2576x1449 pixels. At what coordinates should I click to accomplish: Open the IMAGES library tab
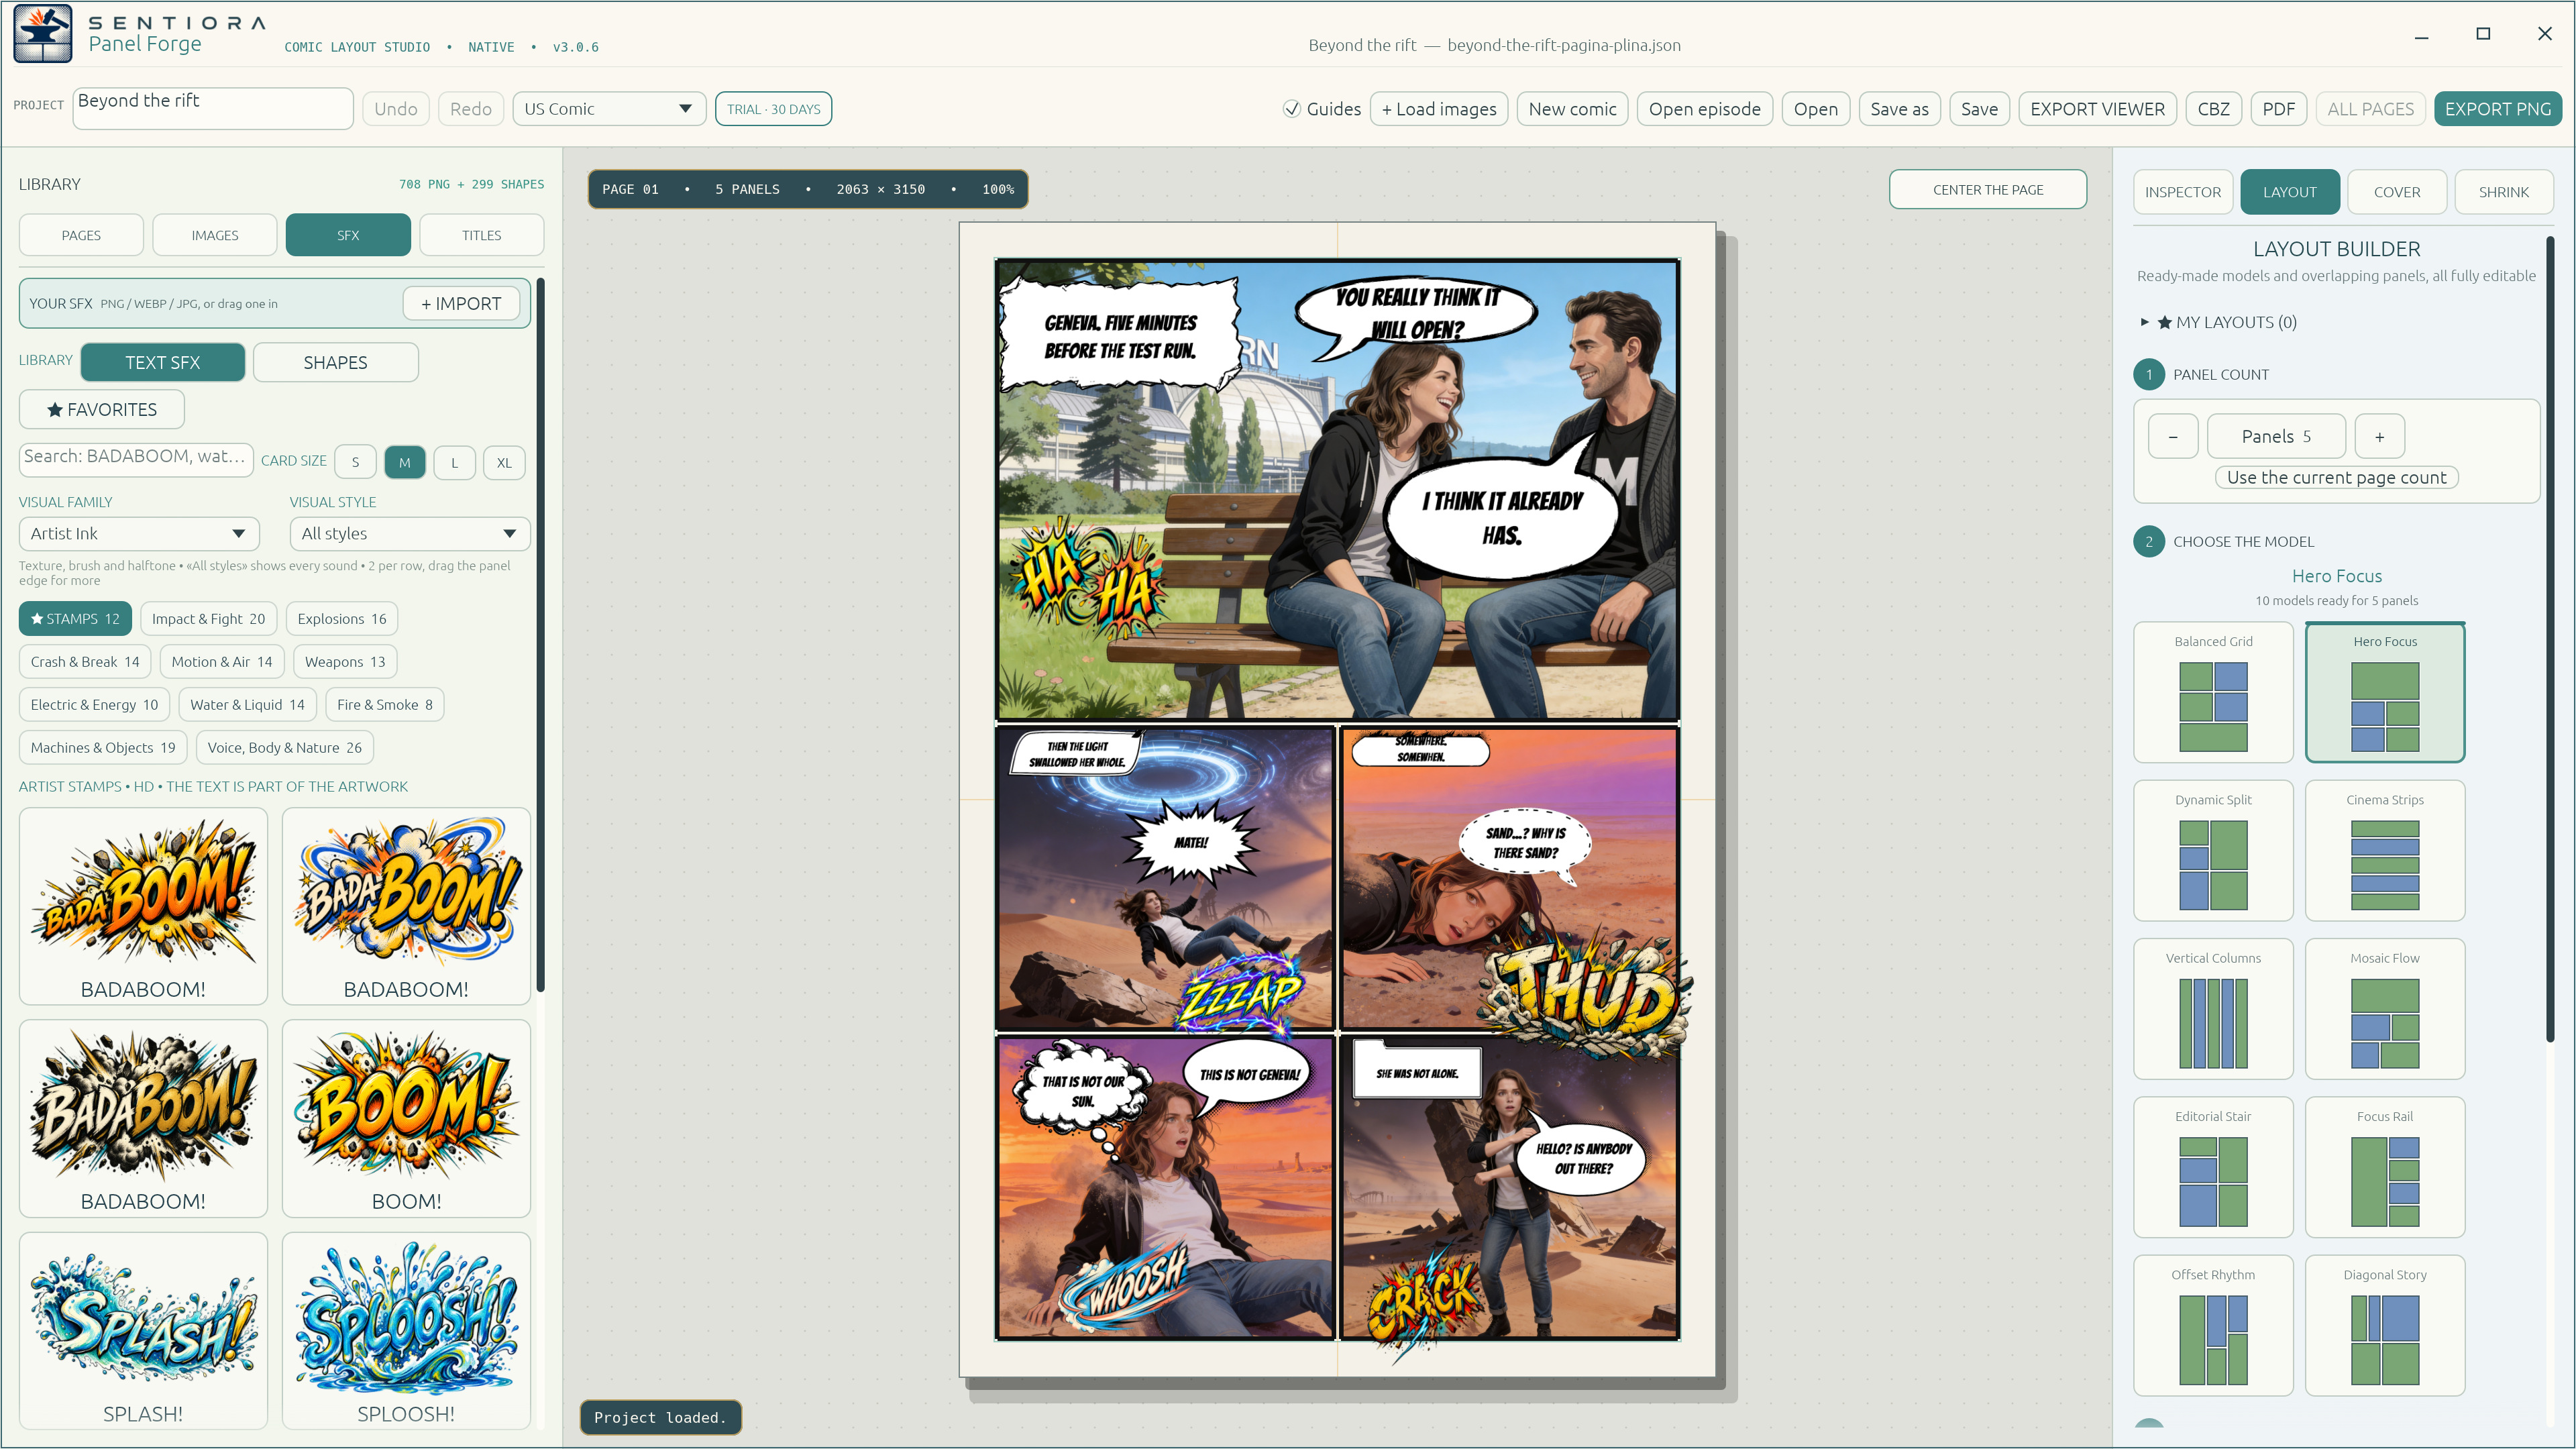click(x=215, y=235)
